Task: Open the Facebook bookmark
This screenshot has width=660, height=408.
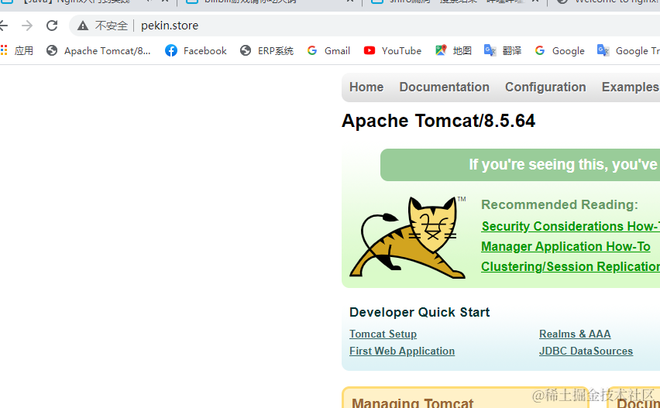Action: [x=196, y=51]
